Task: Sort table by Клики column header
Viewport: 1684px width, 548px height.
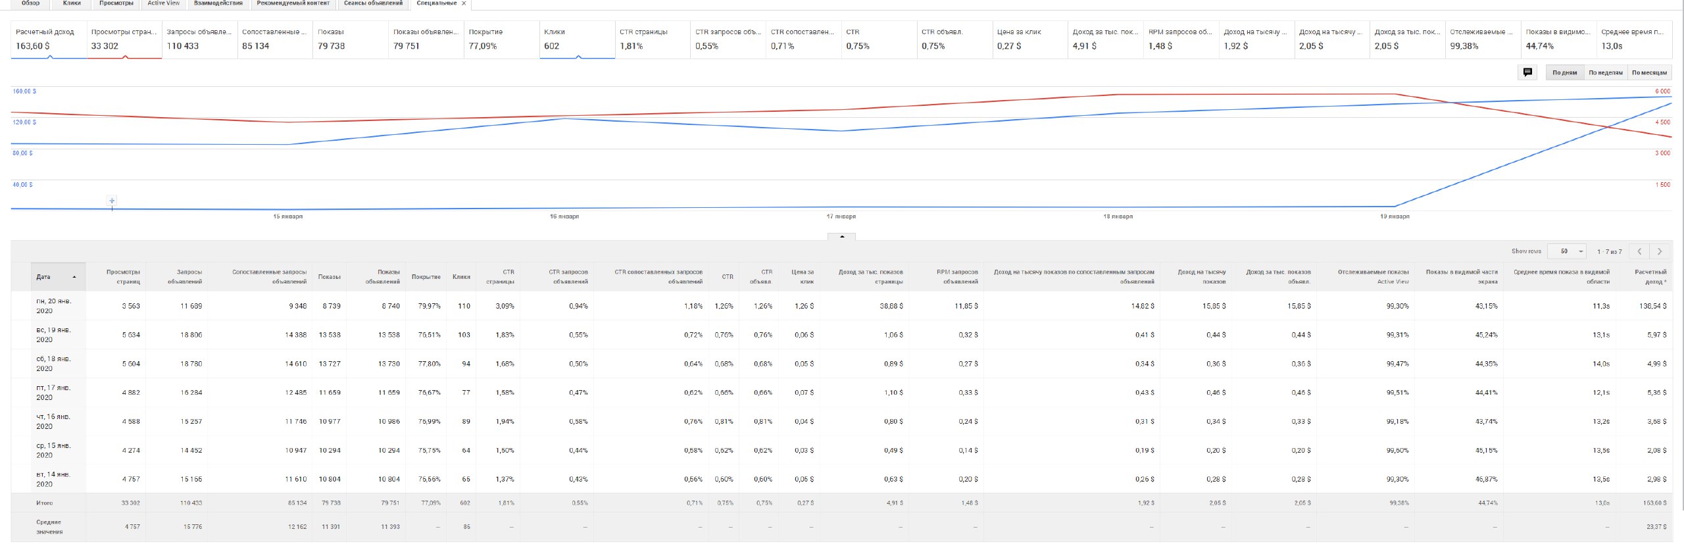Action: [x=461, y=277]
